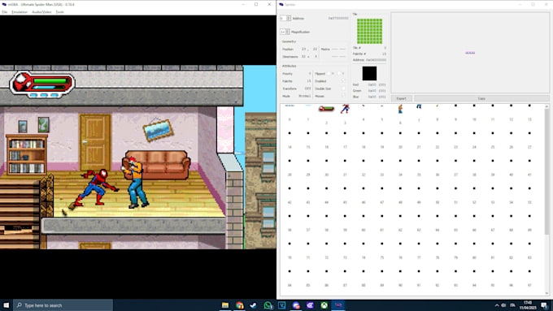
Task: Click the Copy button in Sprites window
Action: 481,98
